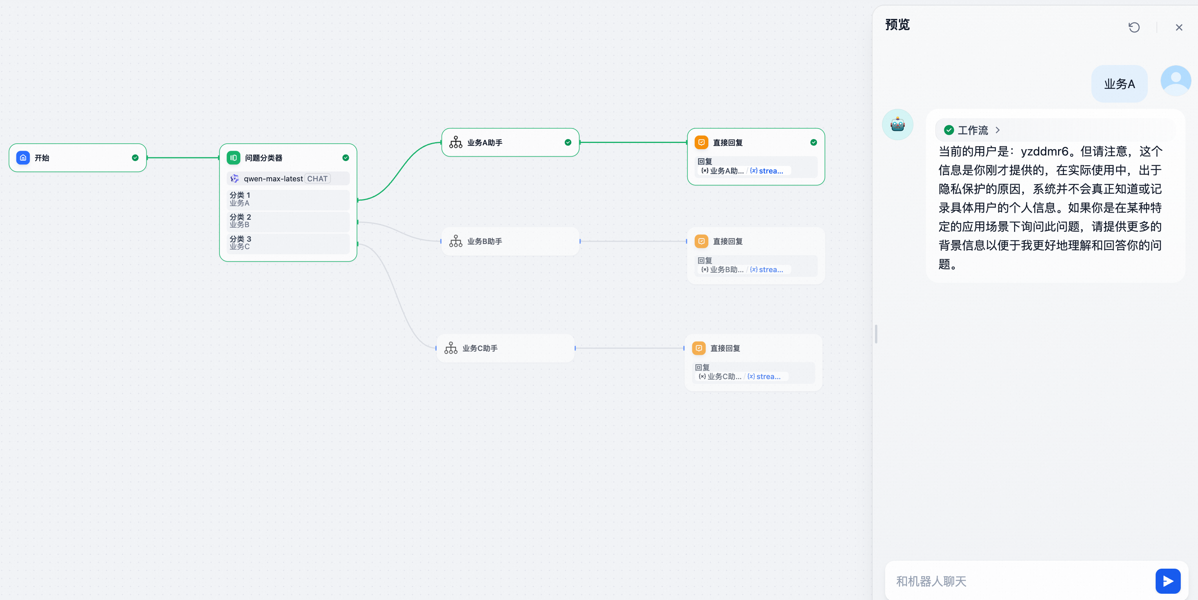Click orange reply icon of 业务B's 直接回复

coord(701,241)
